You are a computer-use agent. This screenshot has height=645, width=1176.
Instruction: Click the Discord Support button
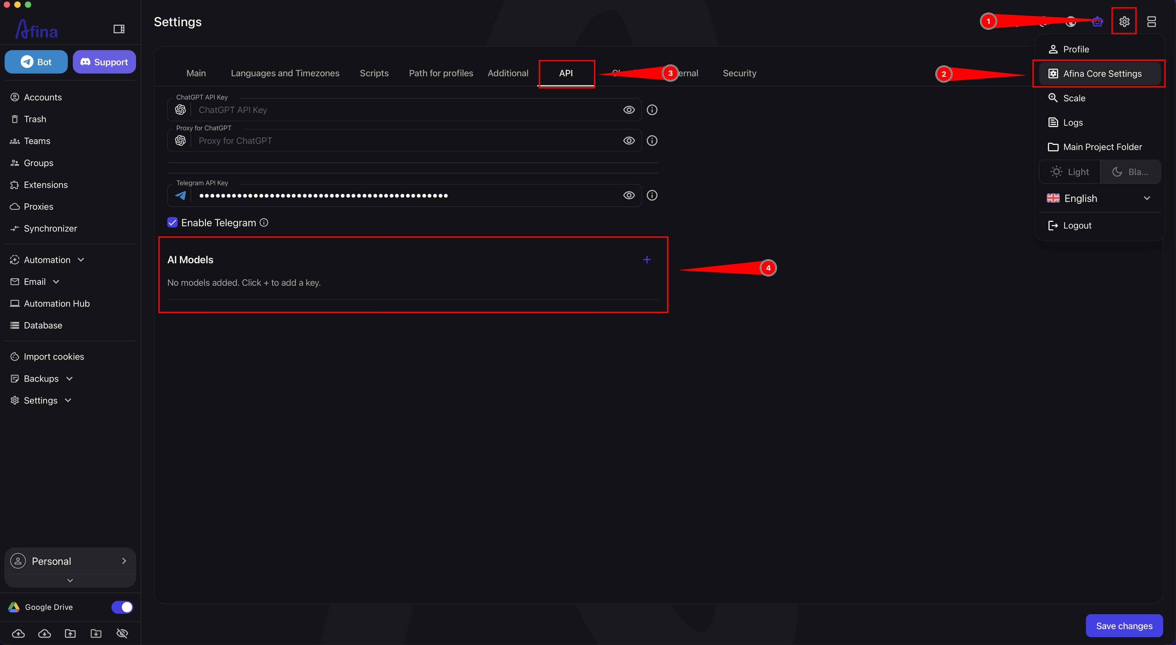point(104,62)
